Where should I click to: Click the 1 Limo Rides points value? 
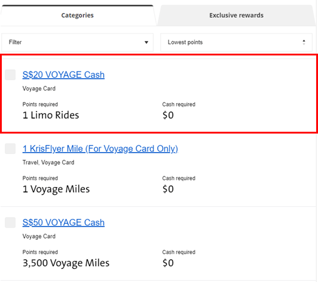click(51, 115)
